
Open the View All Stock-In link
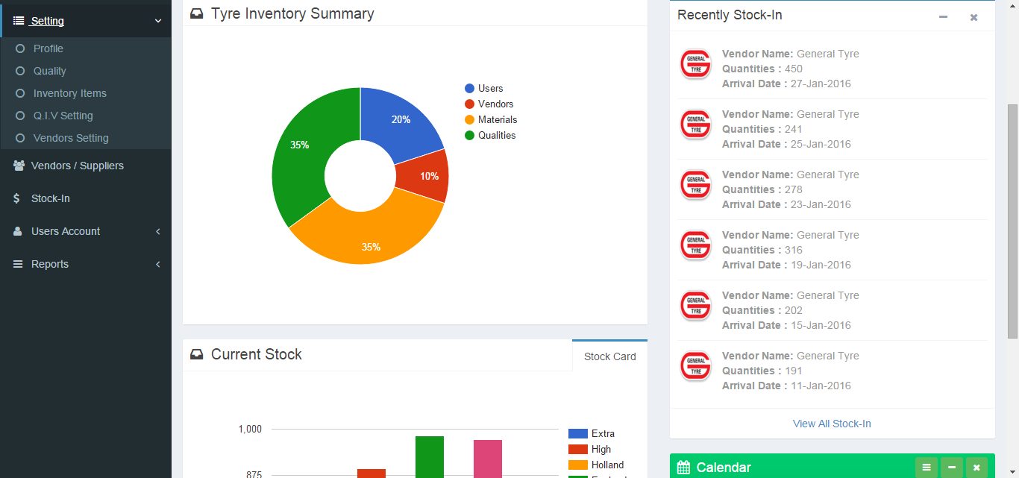pos(832,424)
